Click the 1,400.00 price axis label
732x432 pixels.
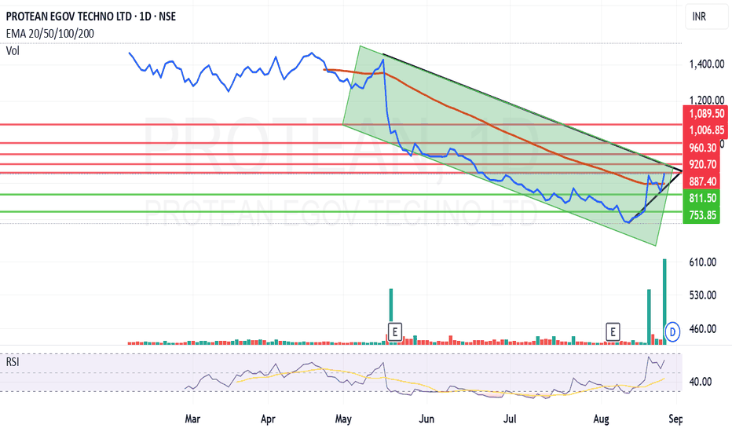click(x=707, y=64)
